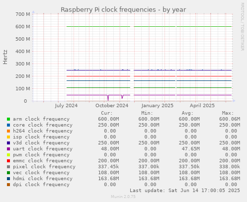
Task: Click the 'Munin 2.0.75' footer text
Action: pyautogui.click(x=123, y=197)
